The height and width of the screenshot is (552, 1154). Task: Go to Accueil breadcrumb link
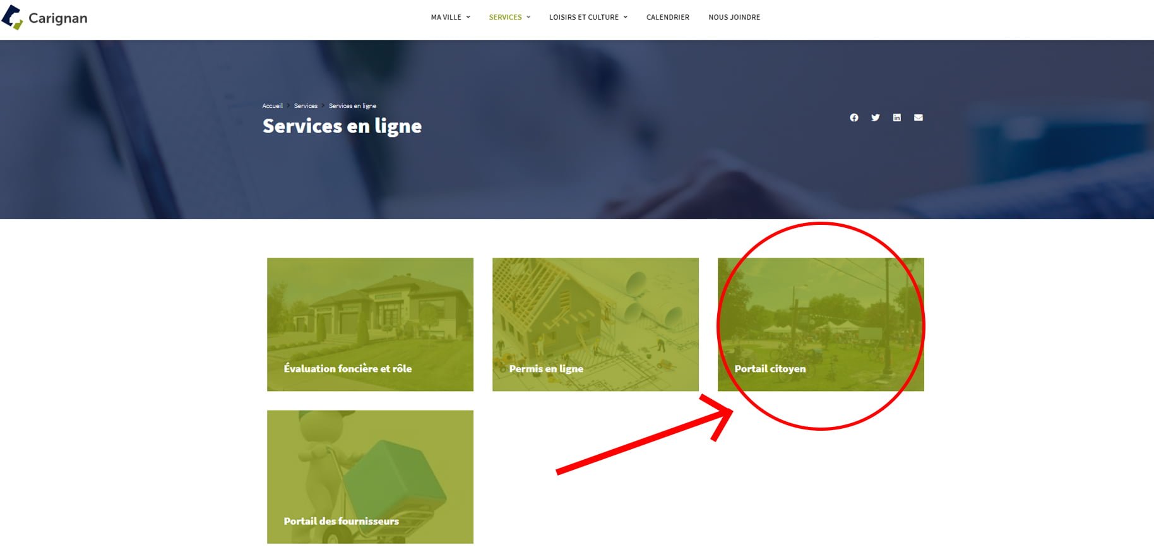coord(273,105)
